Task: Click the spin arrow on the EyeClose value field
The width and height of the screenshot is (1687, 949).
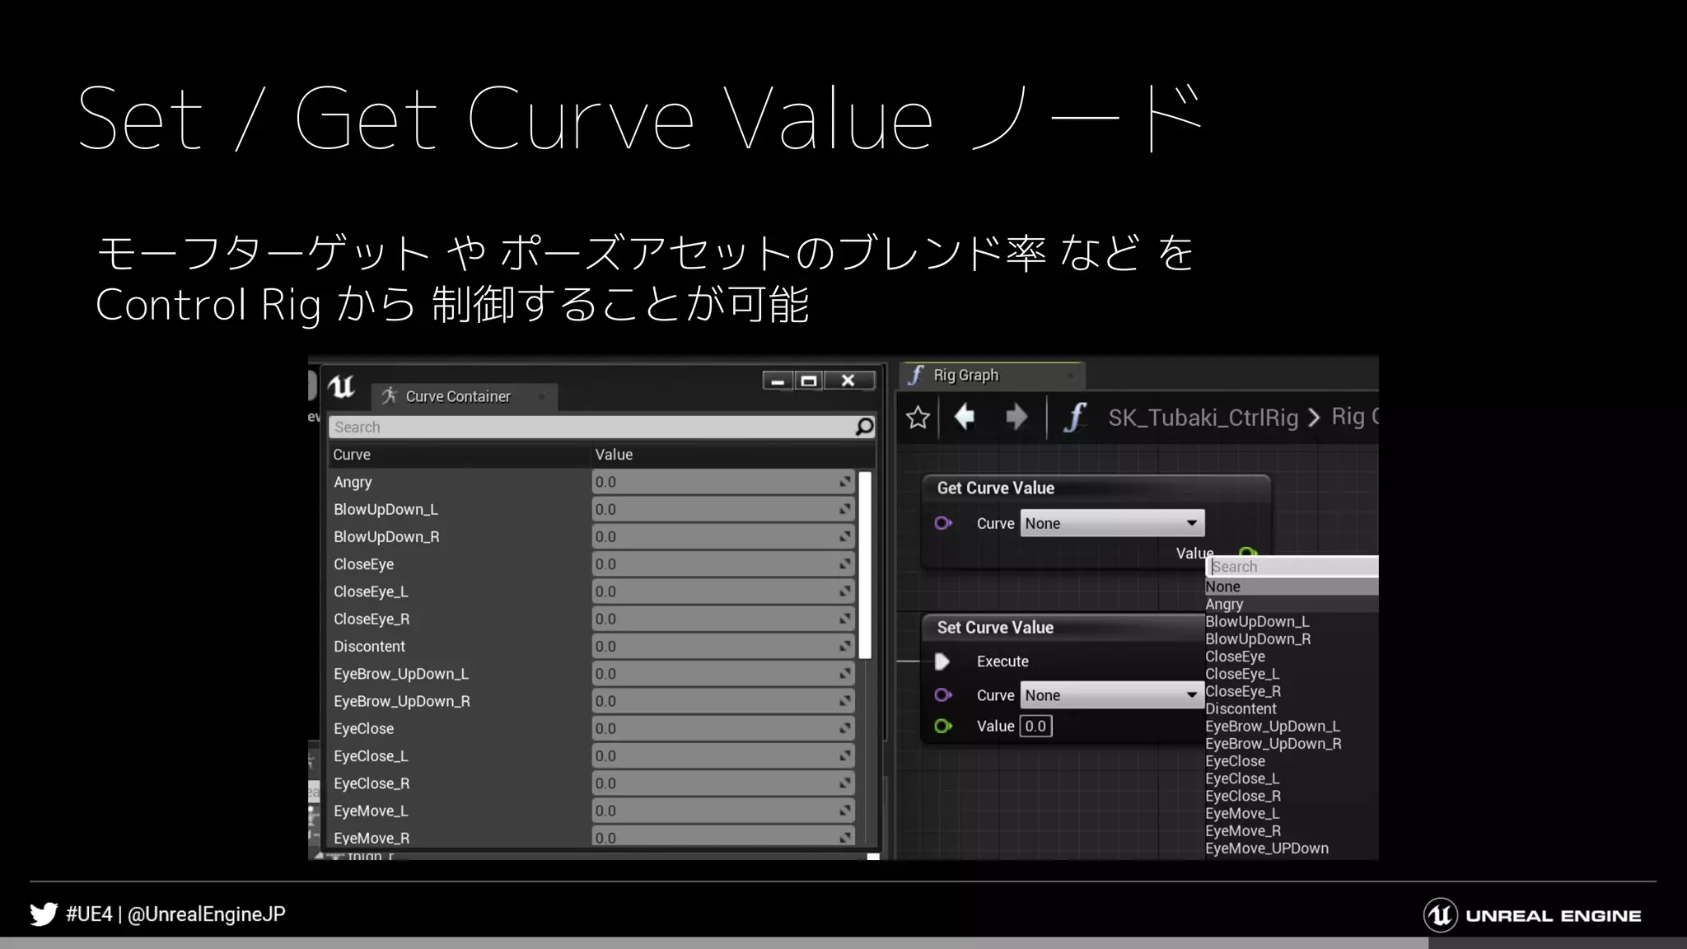Action: coord(845,729)
